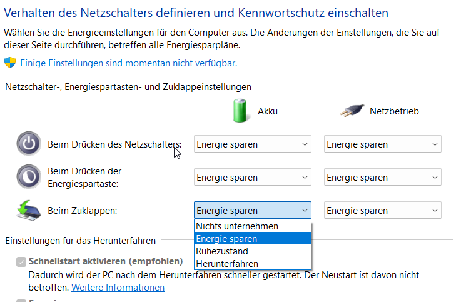Click the sleep button moon icon
Image resolution: width=471 pixels, height=302 pixels.
28,176
